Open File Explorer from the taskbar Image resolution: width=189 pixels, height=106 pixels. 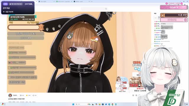point(100,104)
